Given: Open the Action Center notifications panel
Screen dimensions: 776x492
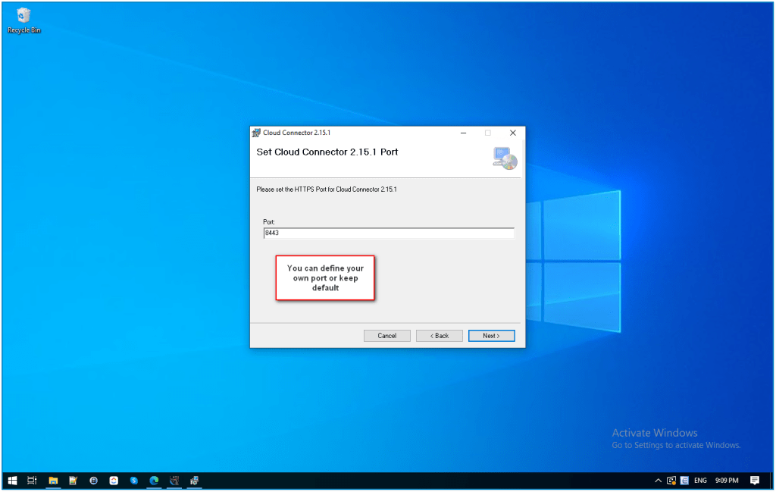Looking at the screenshot, I should click(x=754, y=480).
